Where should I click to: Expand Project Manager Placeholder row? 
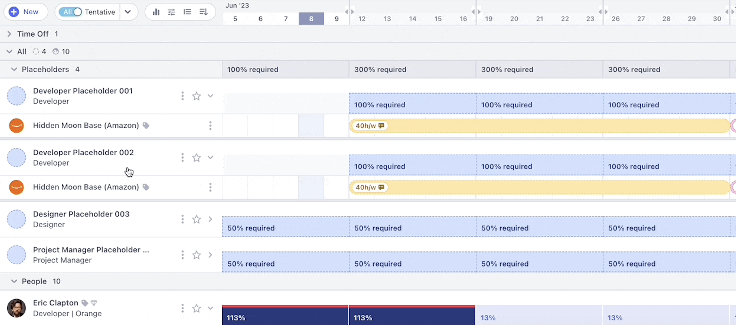pyautogui.click(x=211, y=255)
